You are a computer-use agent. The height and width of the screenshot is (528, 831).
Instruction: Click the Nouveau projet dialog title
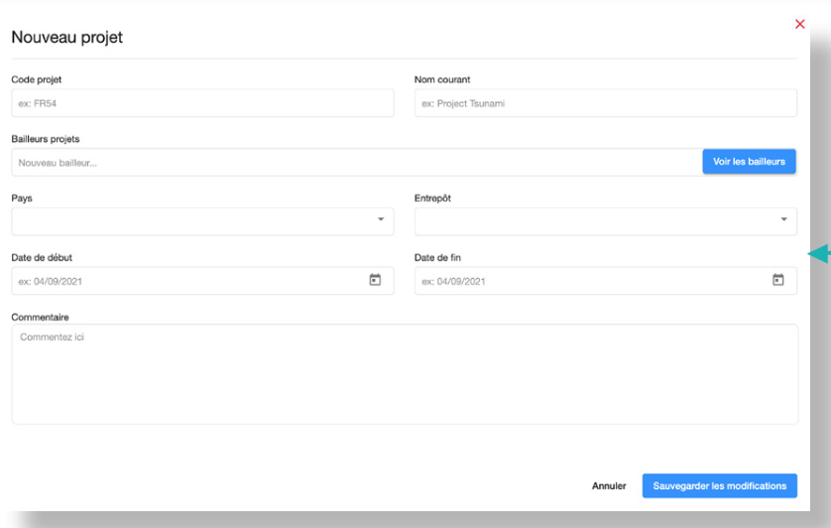(66, 38)
